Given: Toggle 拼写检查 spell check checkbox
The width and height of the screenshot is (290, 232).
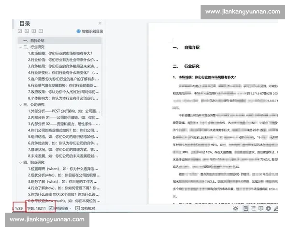Looking at the screenshot, I should (x=51, y=208).
